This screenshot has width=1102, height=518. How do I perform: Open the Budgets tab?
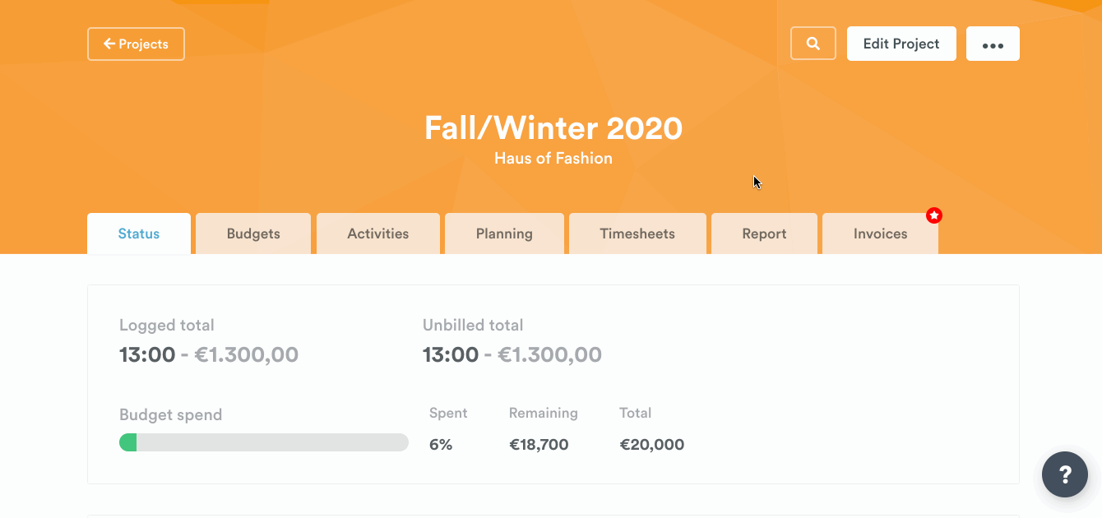[253, 234]
